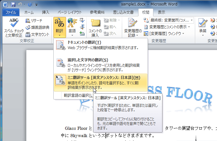Open the リサーチ pane
The width and height of the screenshot is (217, 141).
click(x=34, y=21)
